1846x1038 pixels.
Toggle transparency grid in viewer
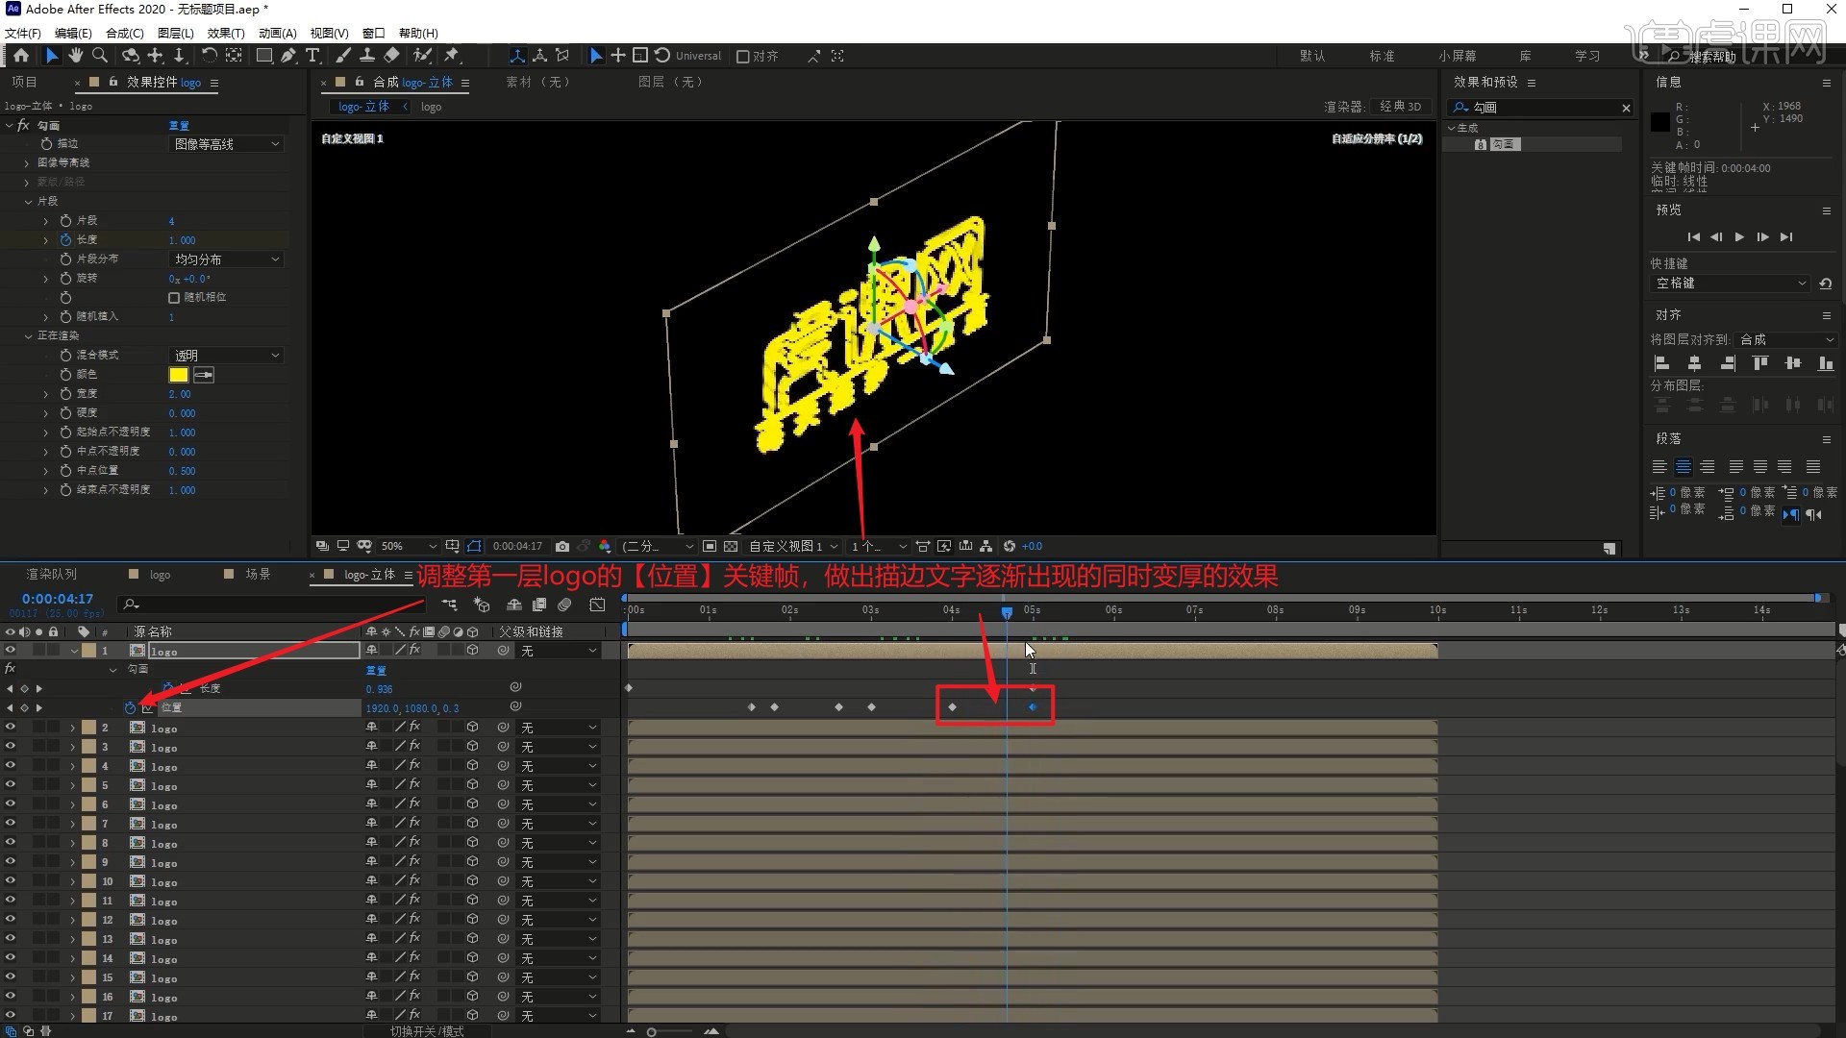coord(731,546)
